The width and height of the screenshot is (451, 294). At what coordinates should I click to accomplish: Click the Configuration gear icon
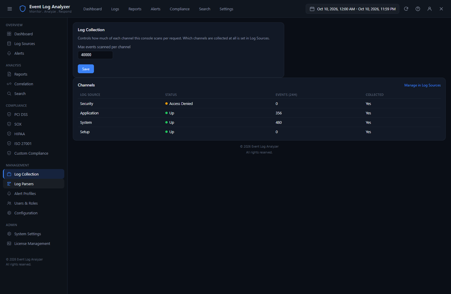tap(9, 213)
